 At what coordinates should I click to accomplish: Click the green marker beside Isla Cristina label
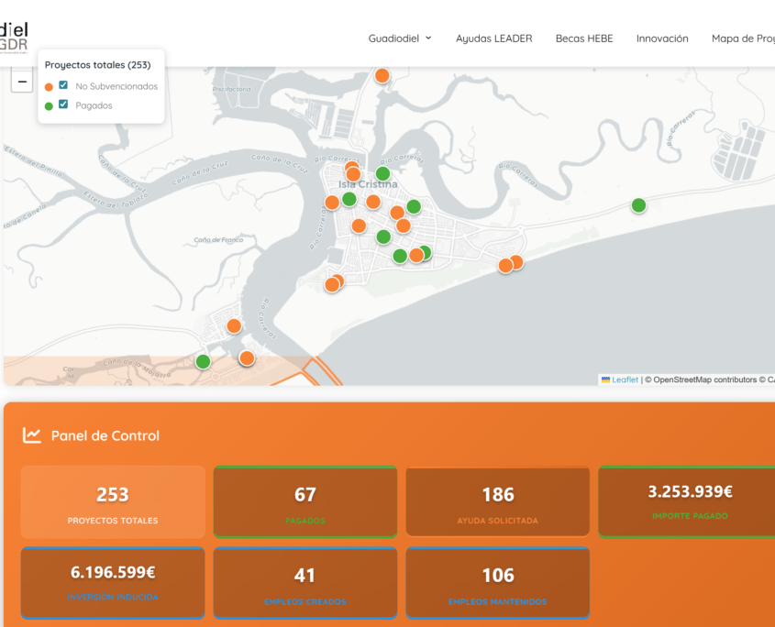382,173
